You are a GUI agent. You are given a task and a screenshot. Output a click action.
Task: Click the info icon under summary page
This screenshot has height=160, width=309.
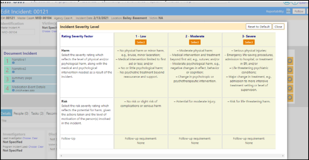click(x=13, y=81)
